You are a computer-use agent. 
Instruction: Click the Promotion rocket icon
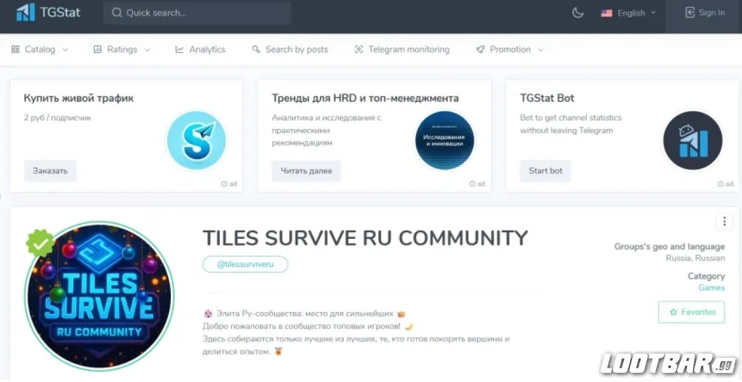[481, 49]
